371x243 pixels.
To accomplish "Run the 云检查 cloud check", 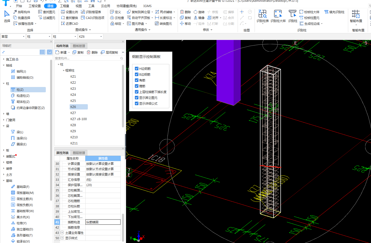I will 117,18.
